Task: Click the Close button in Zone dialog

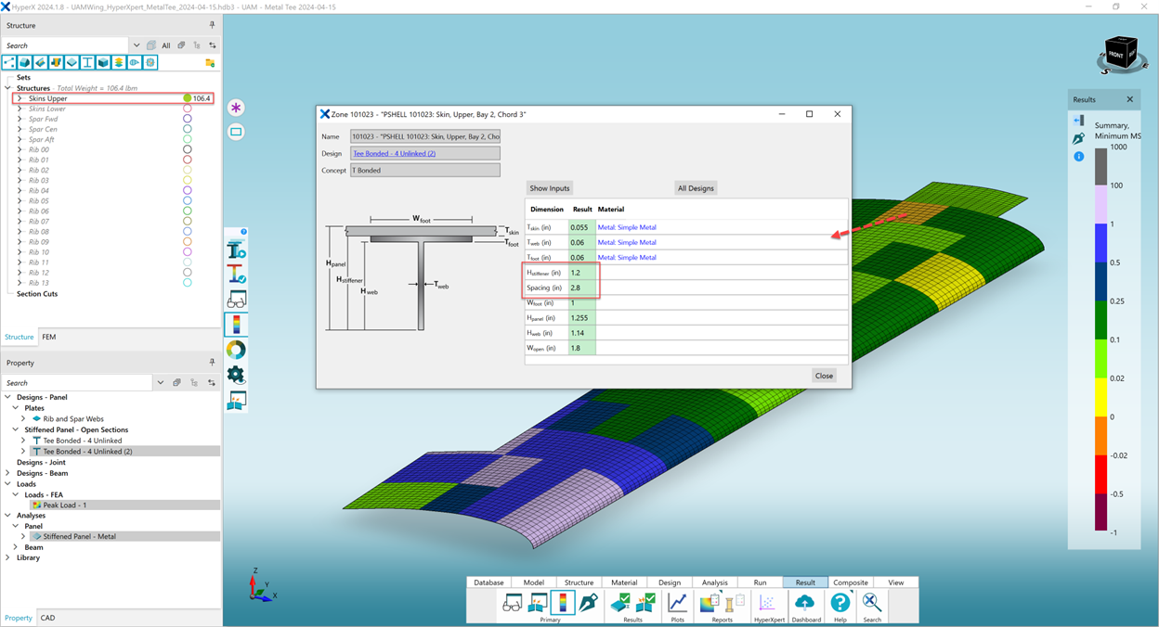Action: tap(824, 376)
